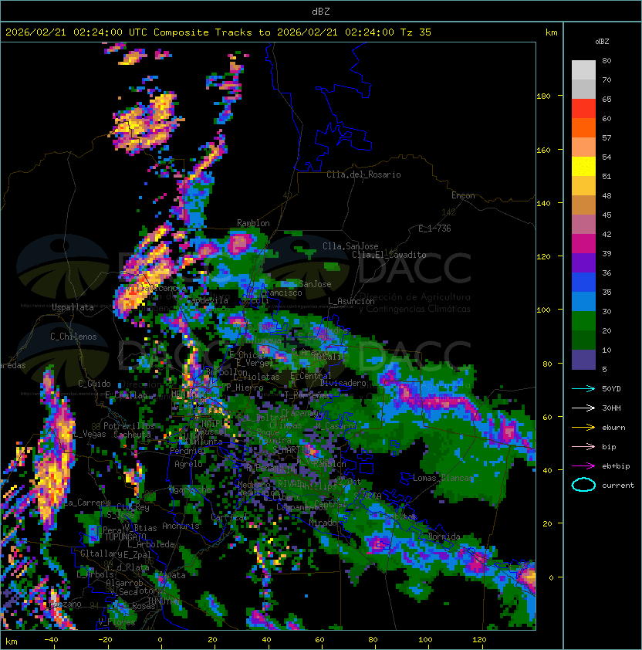The width and height of the screenshot is (642, 650).
Task: Select the red 65-60 dBZ swatch
Action: pyautogui.click(x=583, y=109)
